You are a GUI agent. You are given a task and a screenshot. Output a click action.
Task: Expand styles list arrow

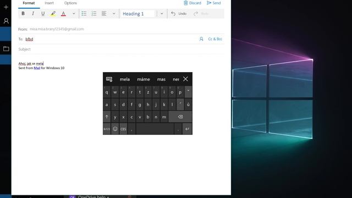coord(162,13)
